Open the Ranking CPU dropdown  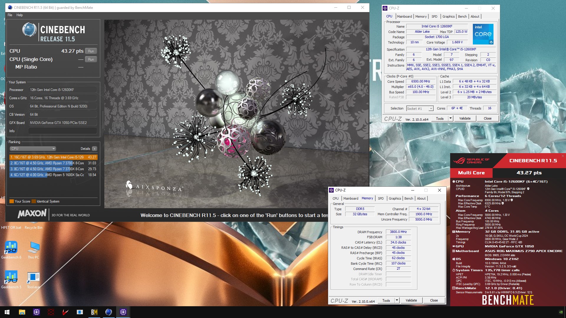pos(33,149)
